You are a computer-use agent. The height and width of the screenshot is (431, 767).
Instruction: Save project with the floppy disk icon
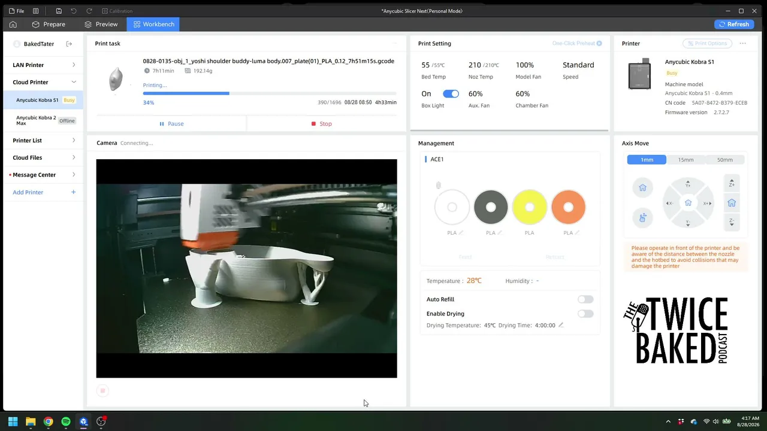tap(59, 11)
